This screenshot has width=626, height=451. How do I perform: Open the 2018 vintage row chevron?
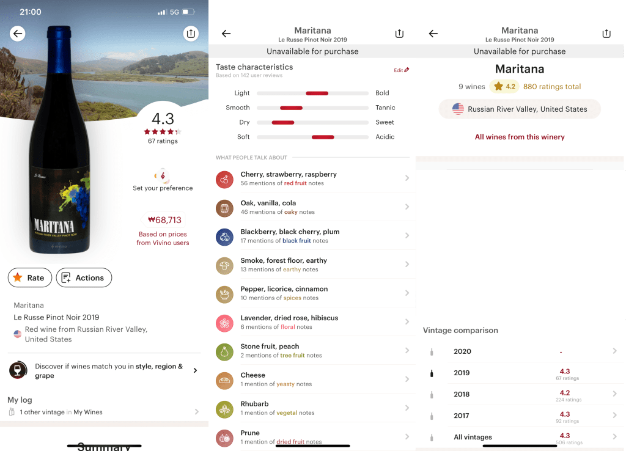[x=614, y=394]
